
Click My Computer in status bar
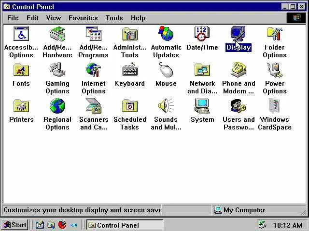point(239,210)
